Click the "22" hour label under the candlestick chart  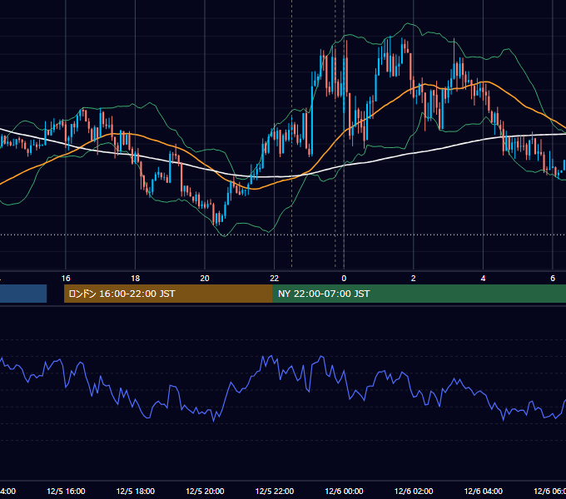[x=275, y=279]
